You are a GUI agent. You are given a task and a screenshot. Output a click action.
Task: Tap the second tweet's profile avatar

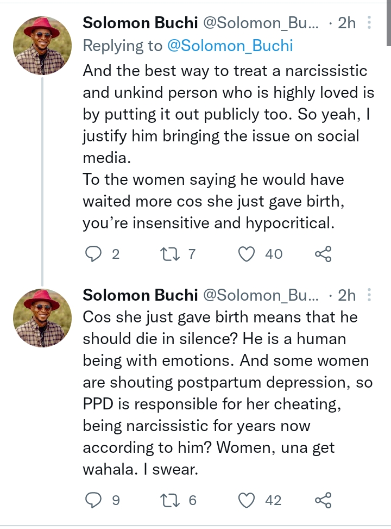pos(42,319)
